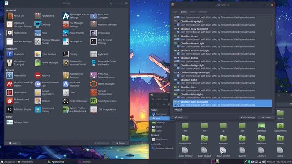Select Obsidian-Indigo-SemiLight icon theme
This screenshot has width=292, height=164.
tap(223, 74)
